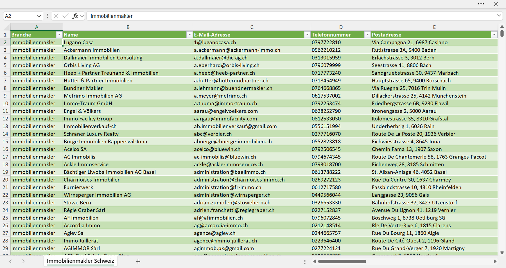Select Hutter & Partner Immobilien cell

point(128,81)
